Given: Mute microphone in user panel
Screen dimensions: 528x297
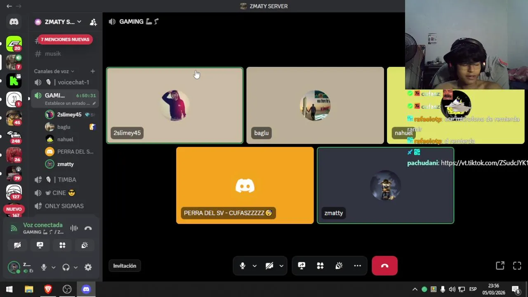Looking at the screenshot, I should click(x=44, y=267).
